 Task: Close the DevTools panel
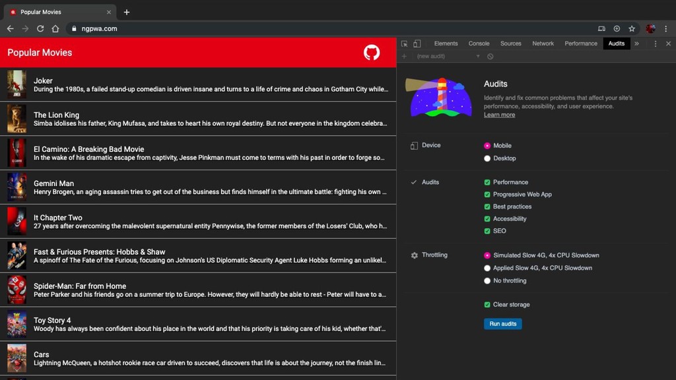tap(668, 44)
